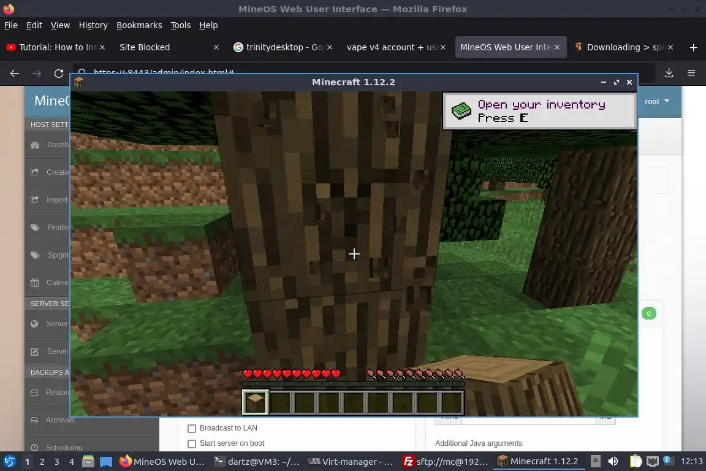
Task: Open the root user dropdown in MineOS
Action: click(656, 101)
